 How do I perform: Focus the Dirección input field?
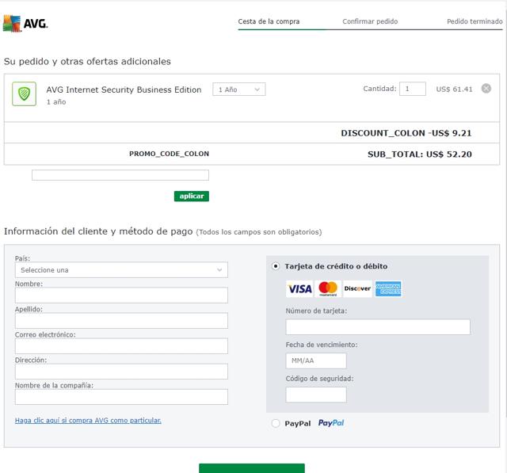tap(121, 372)
